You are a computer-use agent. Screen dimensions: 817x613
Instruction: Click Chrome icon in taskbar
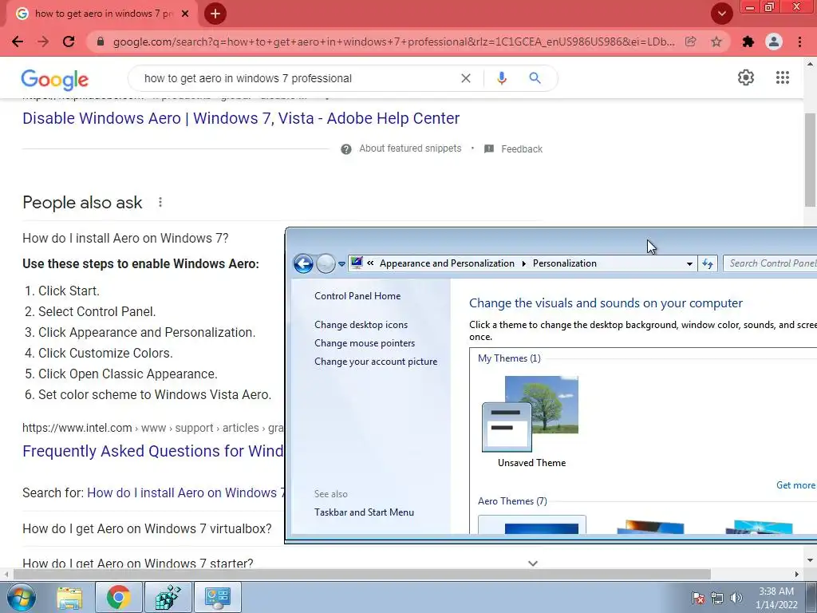(x=118, y=597)
